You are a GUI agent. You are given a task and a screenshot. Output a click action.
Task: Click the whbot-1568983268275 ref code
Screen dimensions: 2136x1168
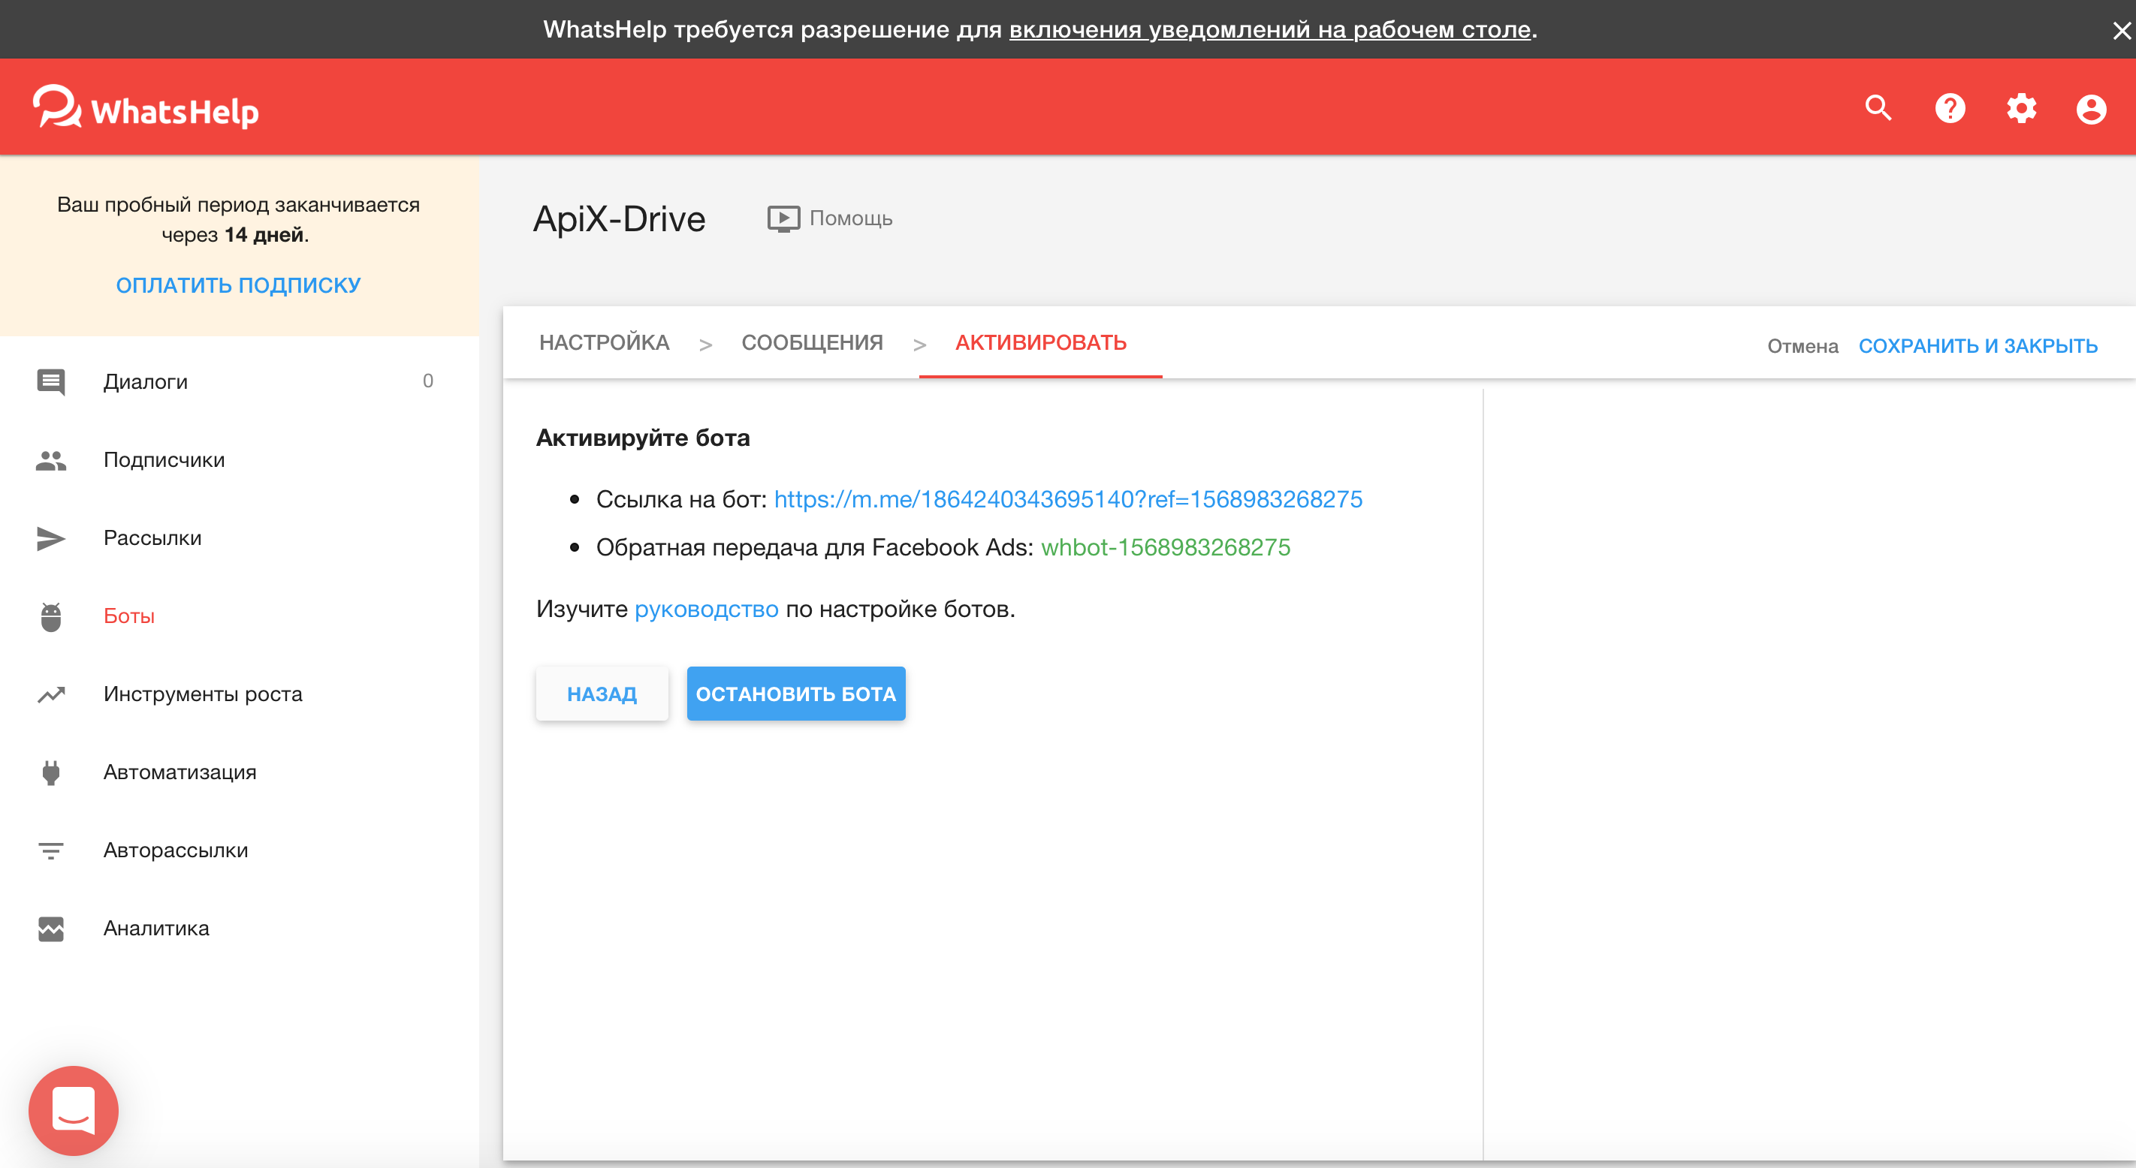[1165, 547]
